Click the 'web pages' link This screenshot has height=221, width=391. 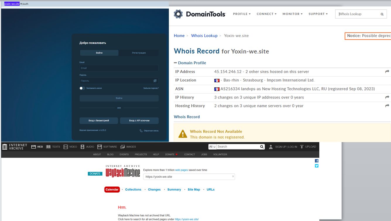(x=181, y=170)
